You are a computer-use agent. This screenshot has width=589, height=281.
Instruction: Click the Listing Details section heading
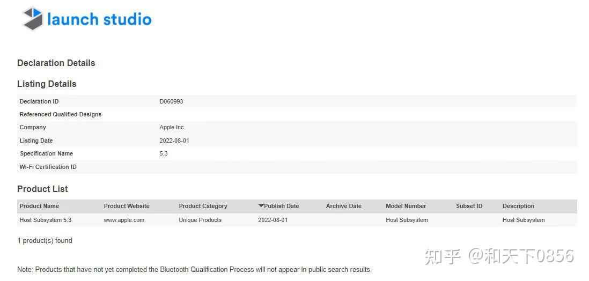[x=47, y=84]
